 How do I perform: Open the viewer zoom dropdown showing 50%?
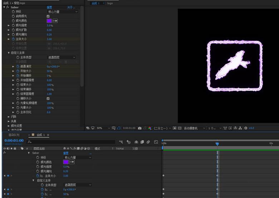click(102, 128)
